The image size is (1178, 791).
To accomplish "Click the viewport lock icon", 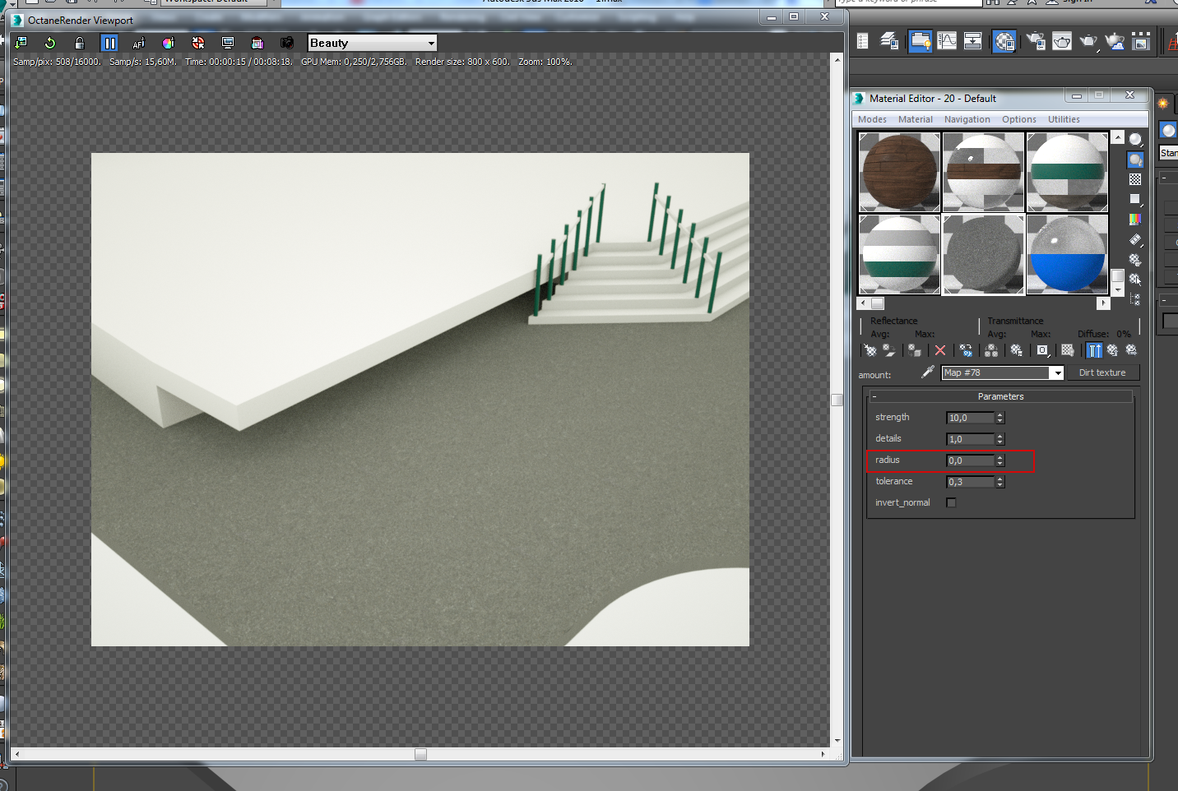I will [80, 43].
